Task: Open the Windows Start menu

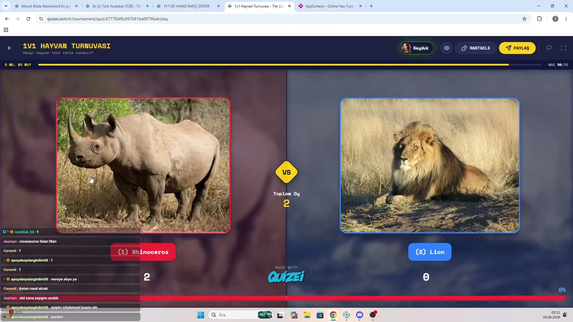Action: 201,315
